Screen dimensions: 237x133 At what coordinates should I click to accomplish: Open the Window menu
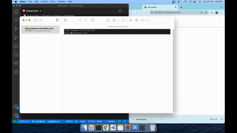tap(61, 1)
